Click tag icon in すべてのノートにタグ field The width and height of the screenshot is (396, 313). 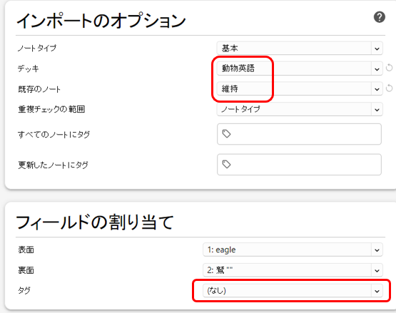[226, 134]
